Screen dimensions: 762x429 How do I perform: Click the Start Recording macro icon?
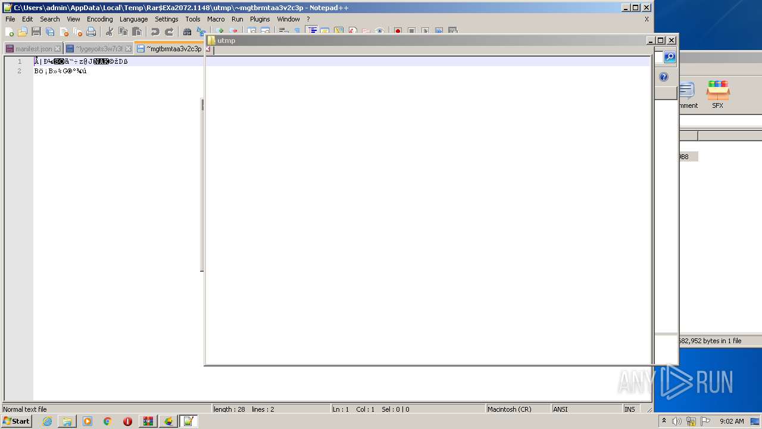point(398,31)
